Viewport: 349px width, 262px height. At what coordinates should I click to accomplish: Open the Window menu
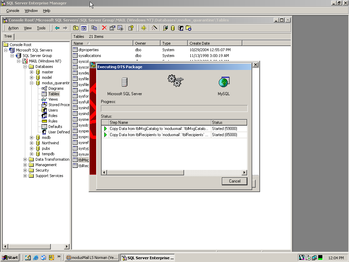click(31, 11)
